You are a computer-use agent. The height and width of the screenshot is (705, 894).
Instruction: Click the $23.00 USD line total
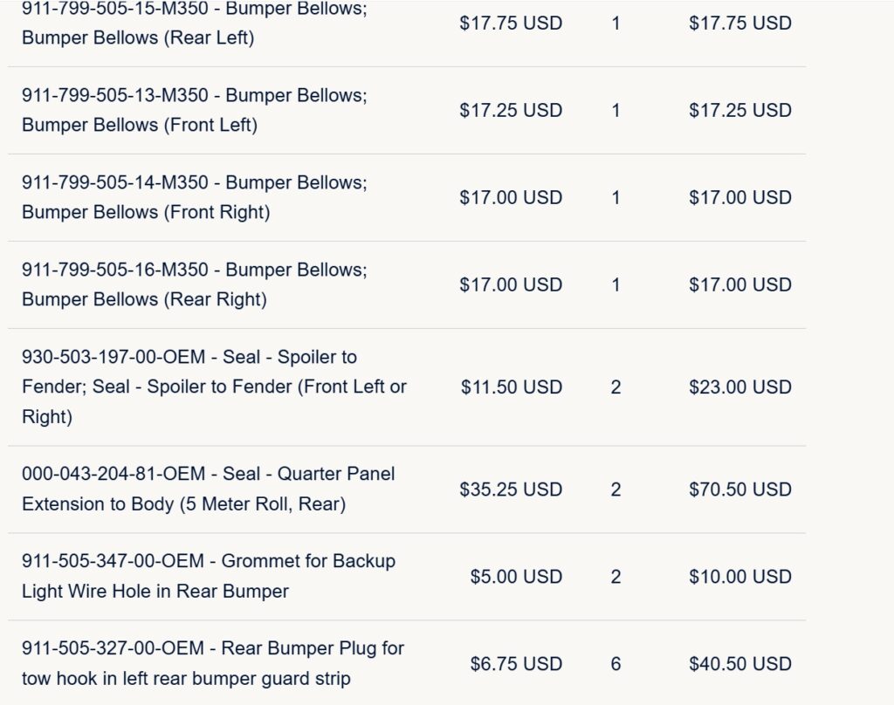740,387
